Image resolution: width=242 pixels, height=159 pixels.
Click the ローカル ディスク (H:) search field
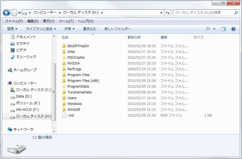click(x=203, y=13)
